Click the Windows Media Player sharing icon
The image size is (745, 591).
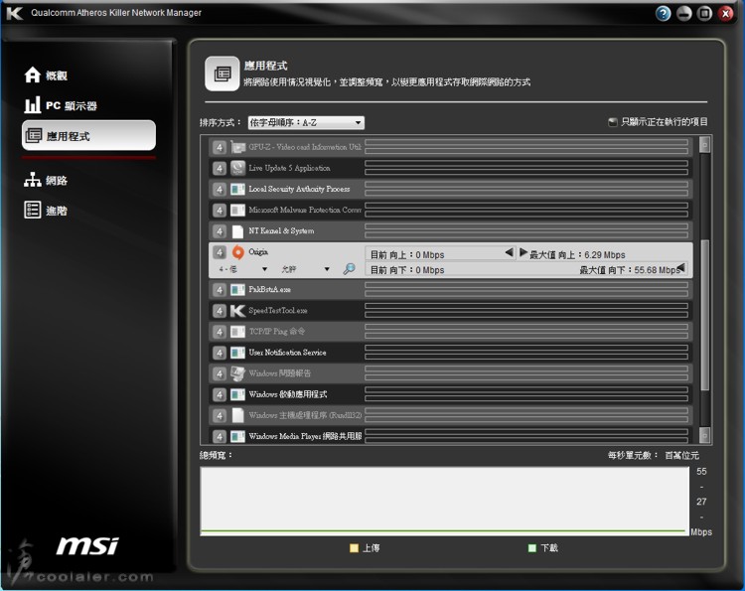coord(237,436)
